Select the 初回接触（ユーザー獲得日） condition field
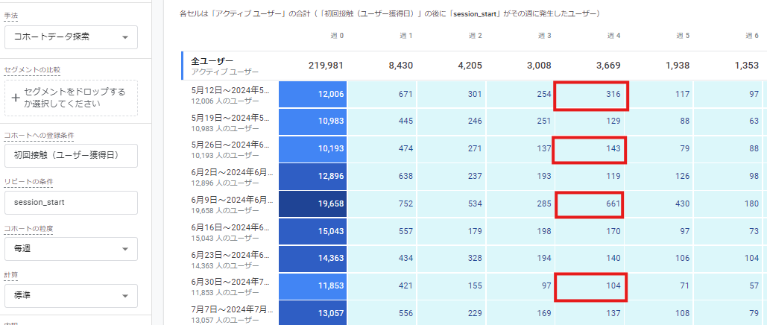The image size is (767, 325). [70, 156]
